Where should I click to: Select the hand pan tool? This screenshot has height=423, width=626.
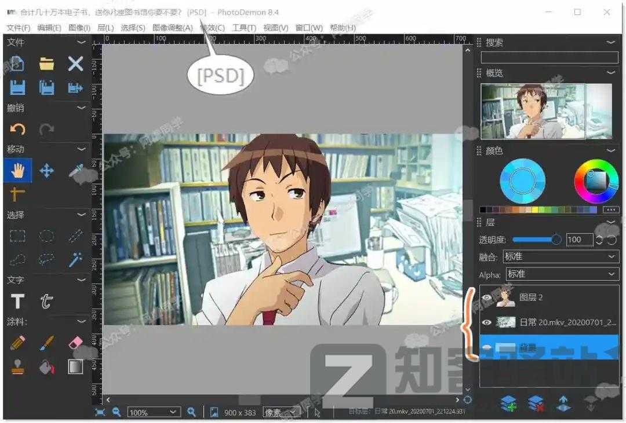click(17, 170)
